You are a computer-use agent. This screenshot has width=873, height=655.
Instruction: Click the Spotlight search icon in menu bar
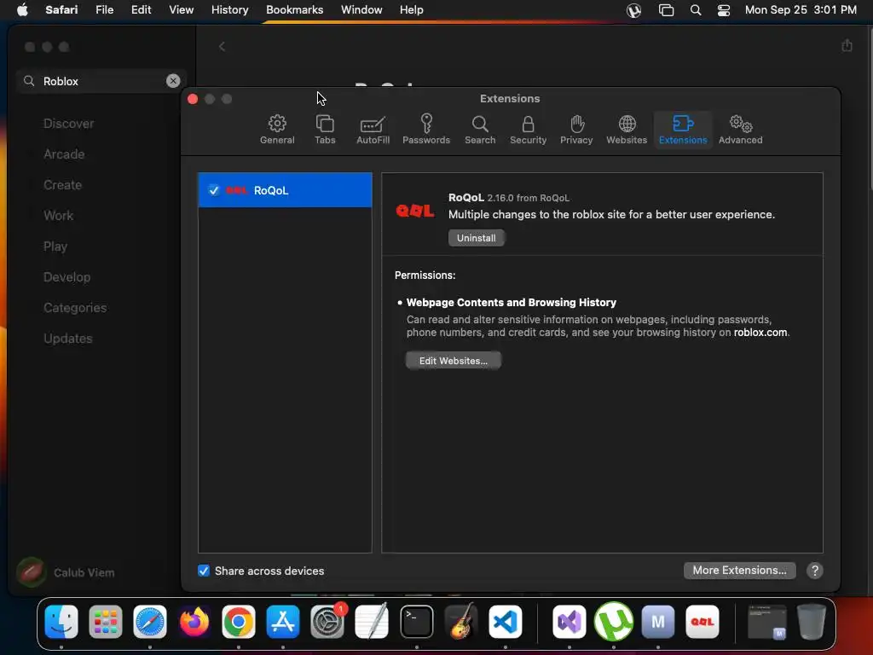tap(696, 9)
